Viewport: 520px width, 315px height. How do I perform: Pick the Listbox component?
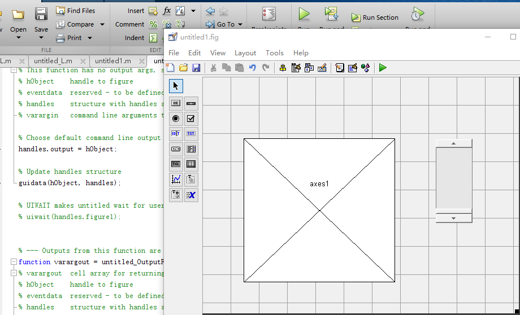191,148
